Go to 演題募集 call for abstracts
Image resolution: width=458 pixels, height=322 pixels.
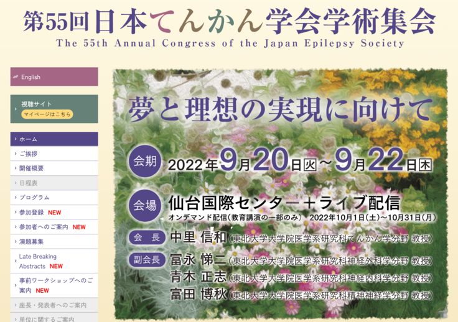point(32,241)
